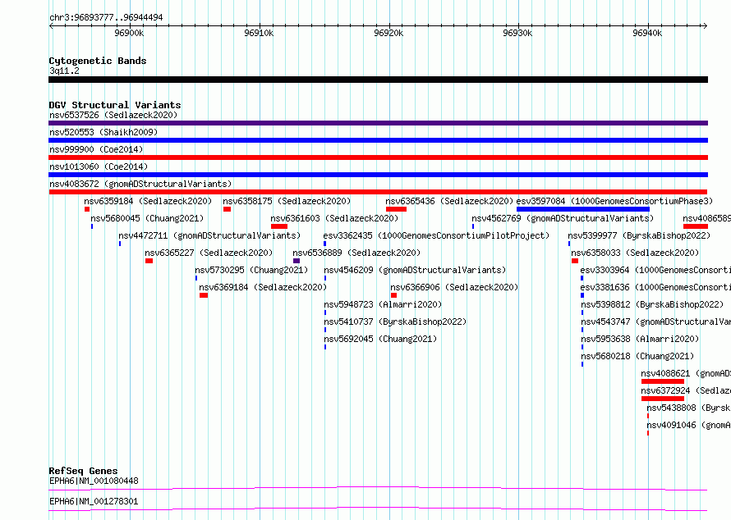Screen dimensions: 731x520
Task: Click the red bar under nsv6365436
Action: point(396,209)
